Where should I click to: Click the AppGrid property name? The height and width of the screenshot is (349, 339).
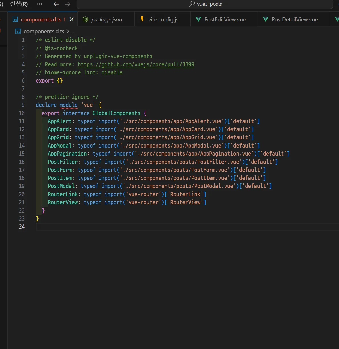pyautogui.click(x=58, y=137)
